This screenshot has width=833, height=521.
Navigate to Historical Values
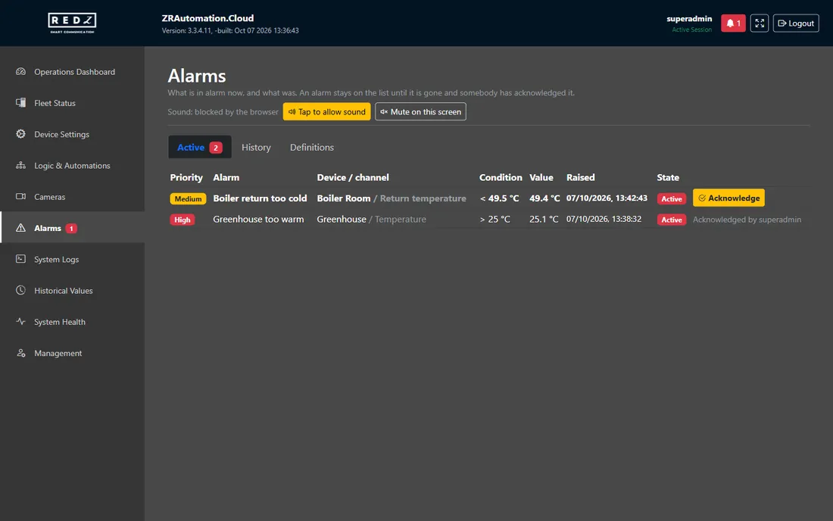click(x=63, y=291)
